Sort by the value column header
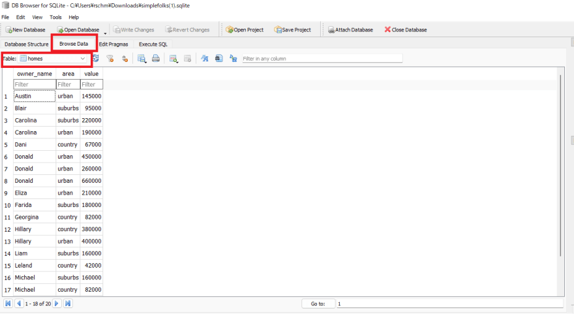The height and width of the screenshot is (314, 574). tap(91, 74)
